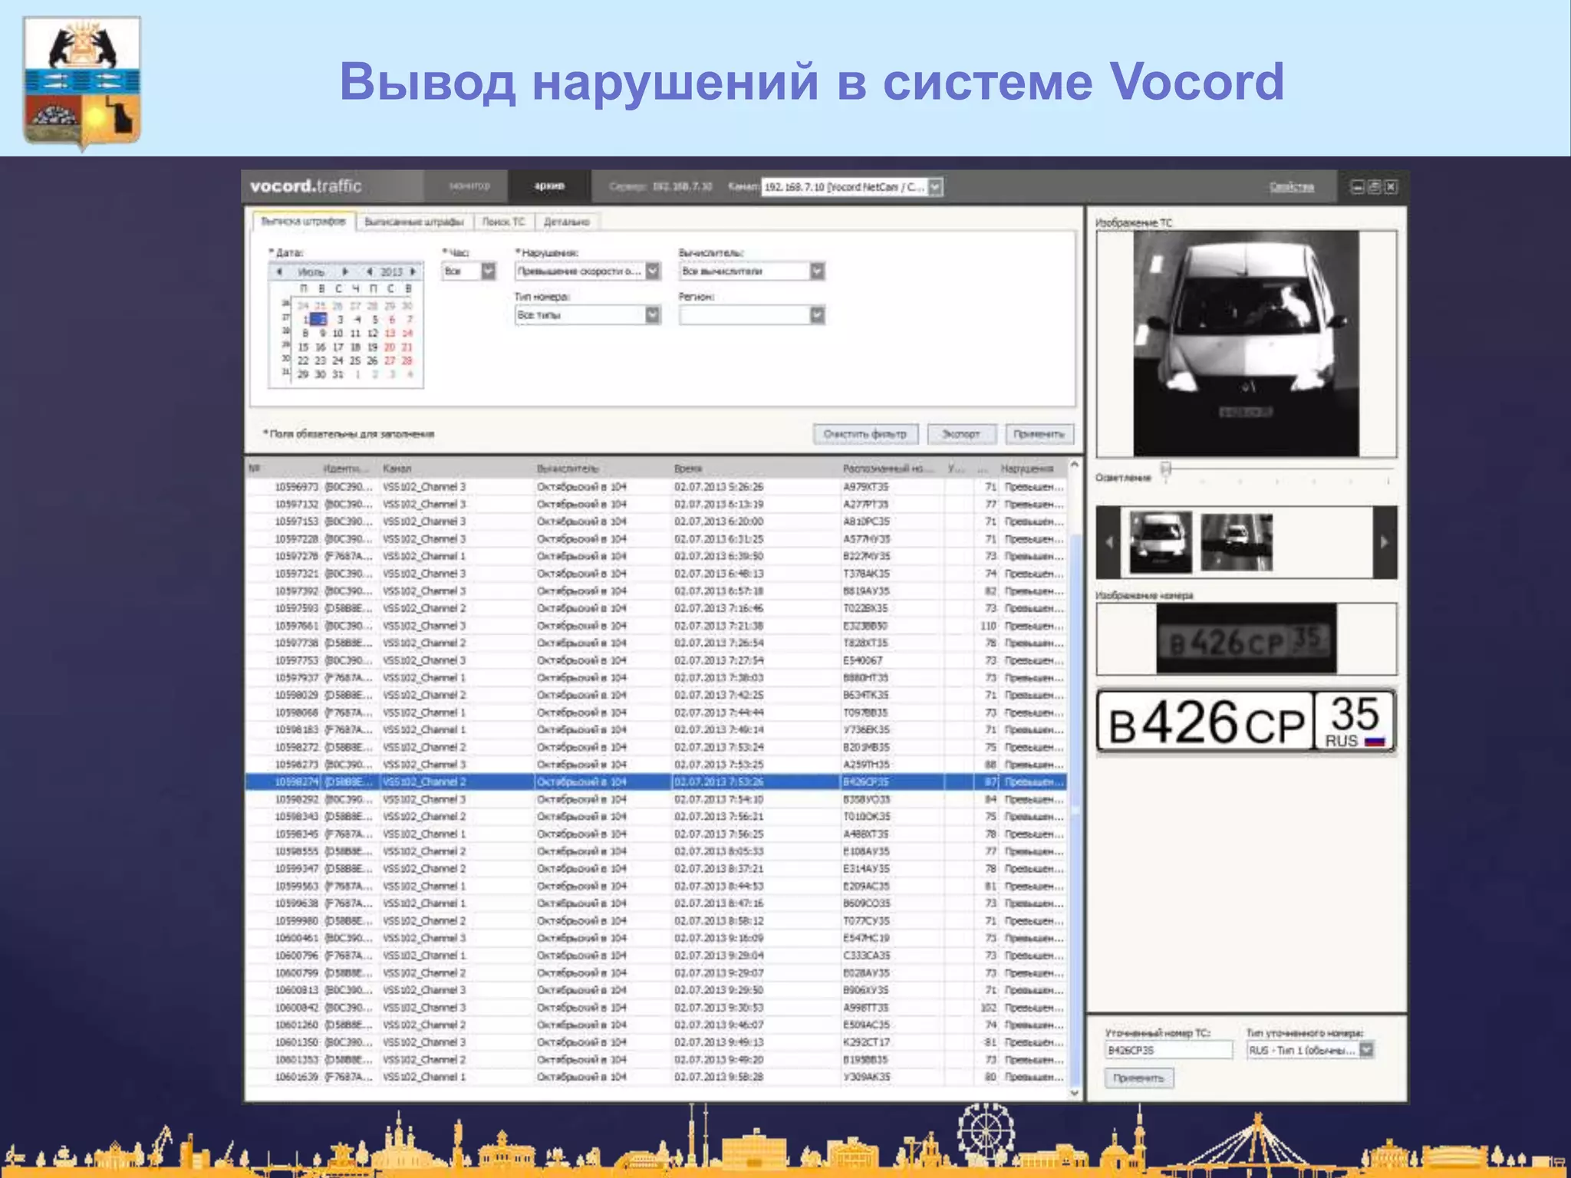Click the table scroll-down arrow

[1074, 1093]
